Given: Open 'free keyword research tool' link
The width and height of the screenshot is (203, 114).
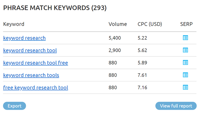Looking at the screenshot, I should coord(35,88).
